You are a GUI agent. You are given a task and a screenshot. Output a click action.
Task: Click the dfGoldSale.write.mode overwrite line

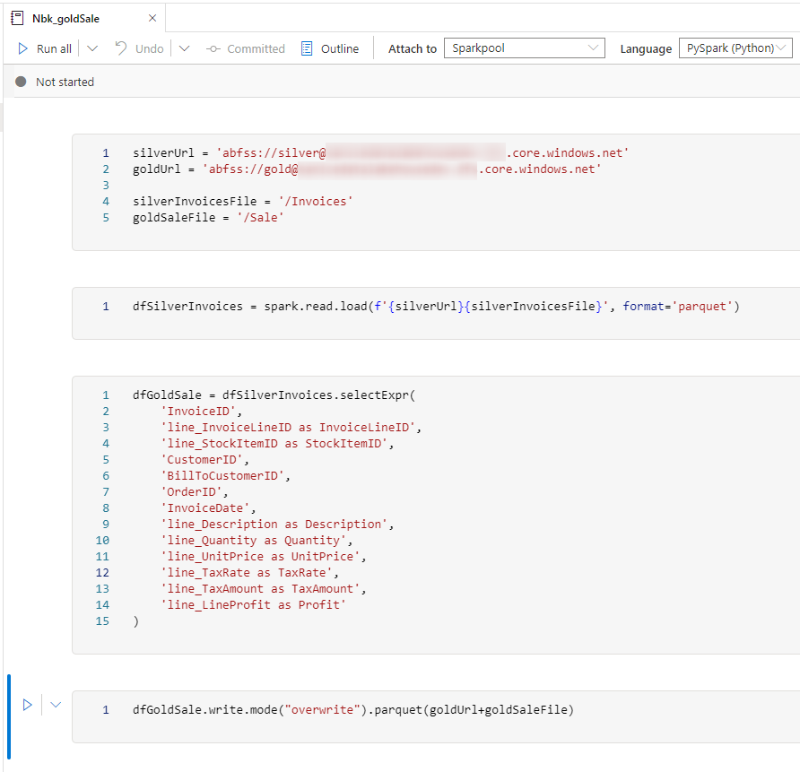point(353,710)
